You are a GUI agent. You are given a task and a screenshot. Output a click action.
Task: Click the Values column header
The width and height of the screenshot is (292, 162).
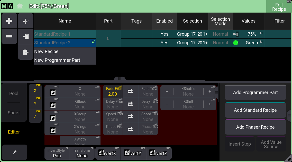(248, 21)
